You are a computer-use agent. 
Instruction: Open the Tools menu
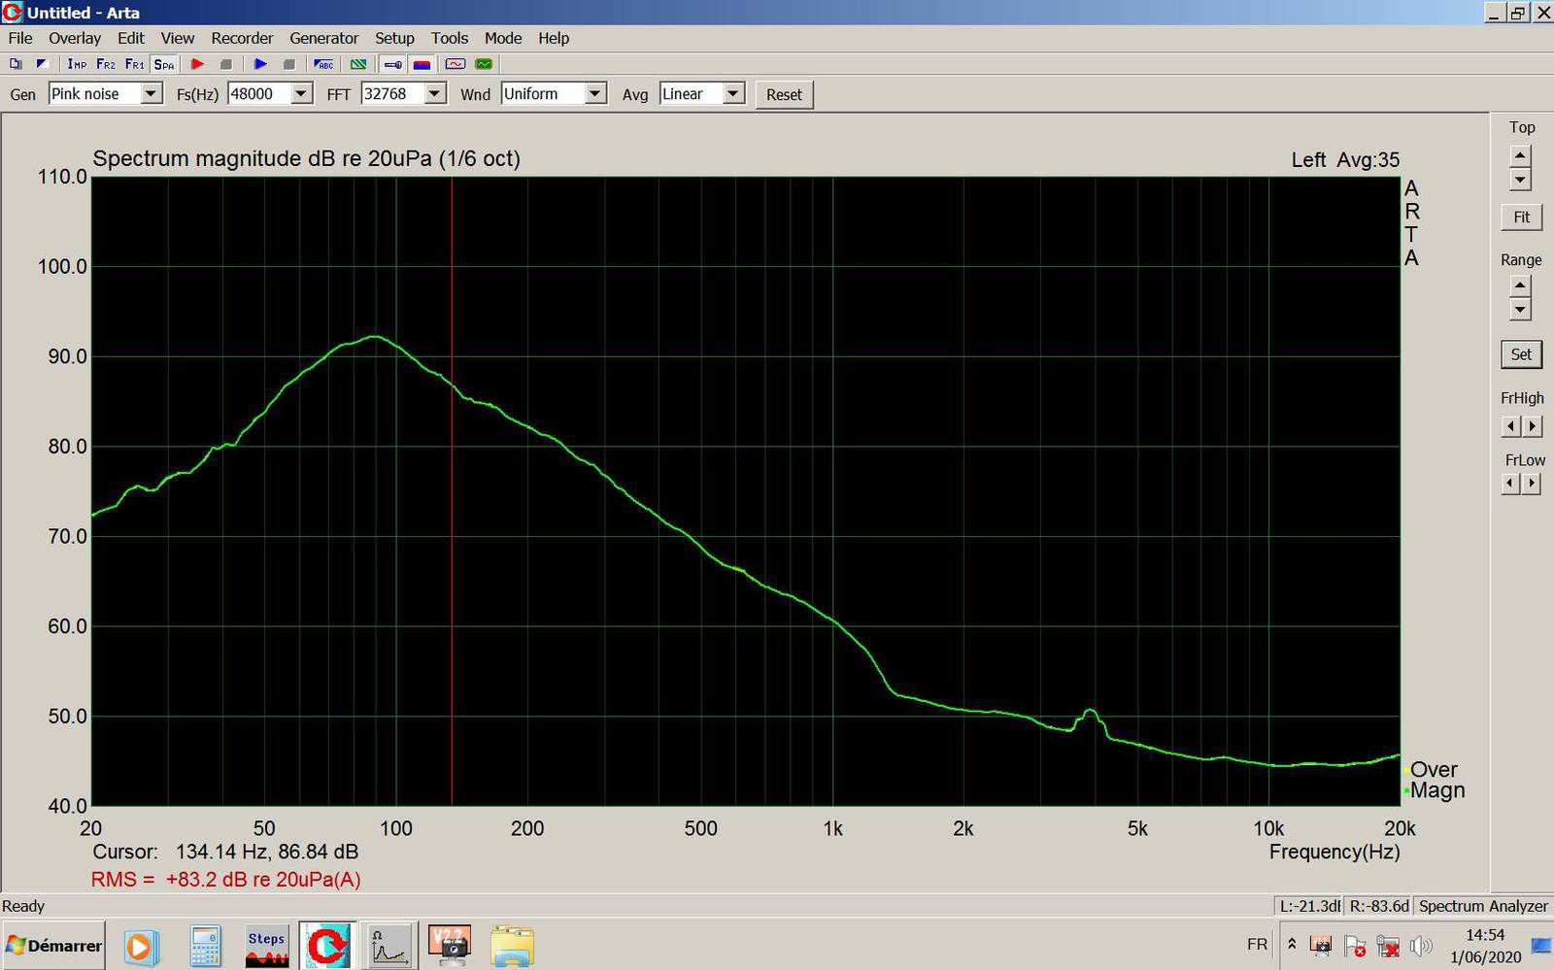coord(450,38)
